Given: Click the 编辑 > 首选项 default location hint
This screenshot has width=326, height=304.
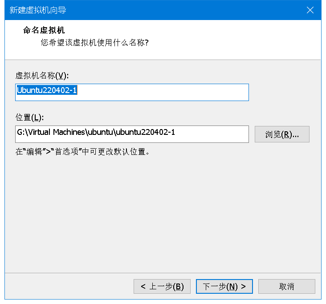Looking at the screenshot, I should (x=82, y=152).
